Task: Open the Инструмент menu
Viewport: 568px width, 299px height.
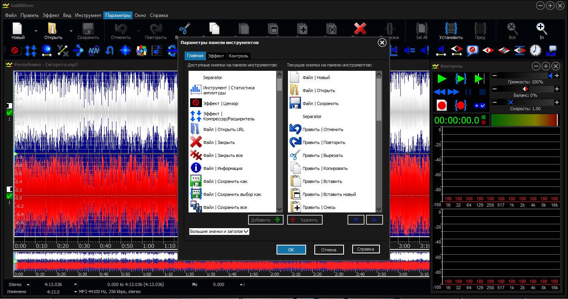Action: (88, 15)
